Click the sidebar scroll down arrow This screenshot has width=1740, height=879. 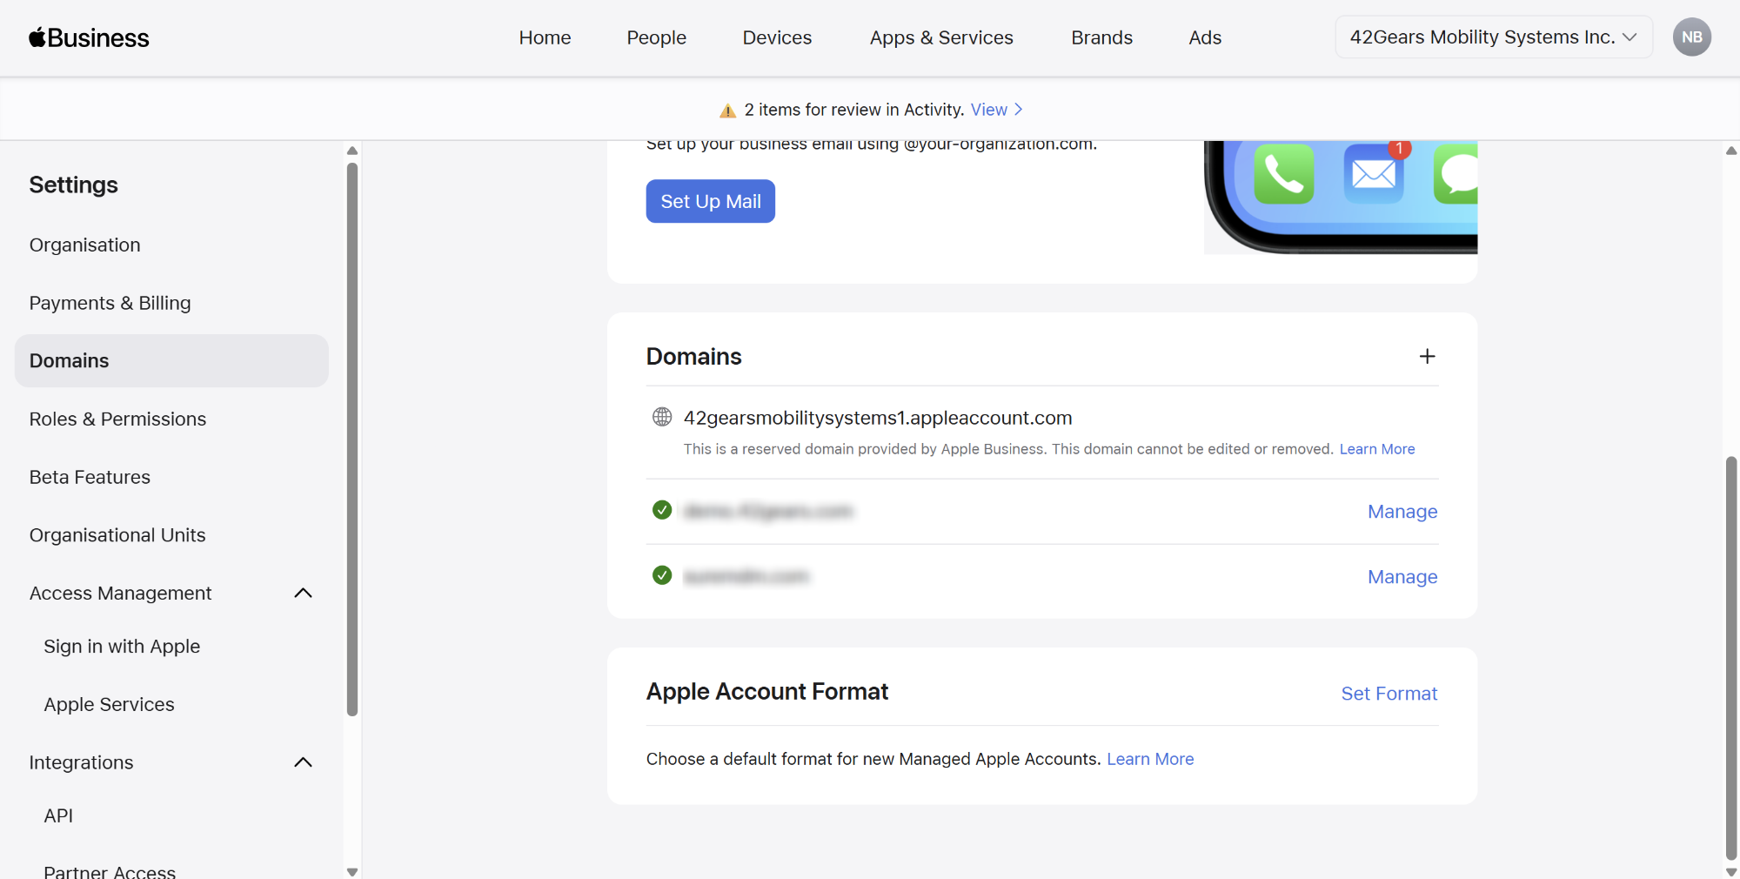[x=352, y=871]
